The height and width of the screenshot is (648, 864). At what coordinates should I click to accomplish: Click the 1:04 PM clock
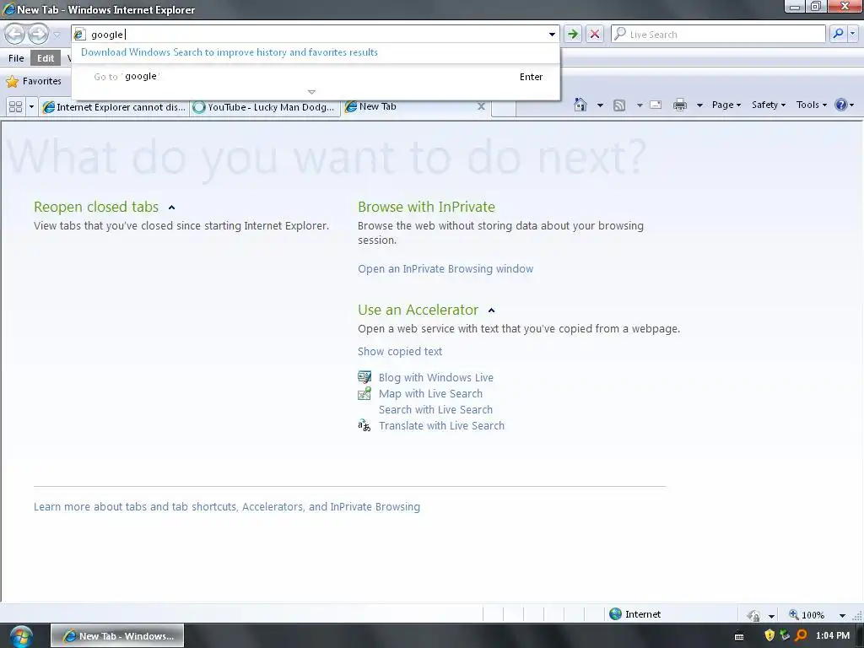point(832,636)
